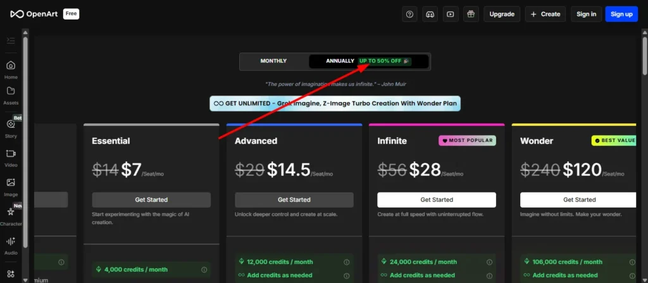Screen dimensions: 648x283
Task: Click the Essential plan title
Action: click(x=111, y=141)
